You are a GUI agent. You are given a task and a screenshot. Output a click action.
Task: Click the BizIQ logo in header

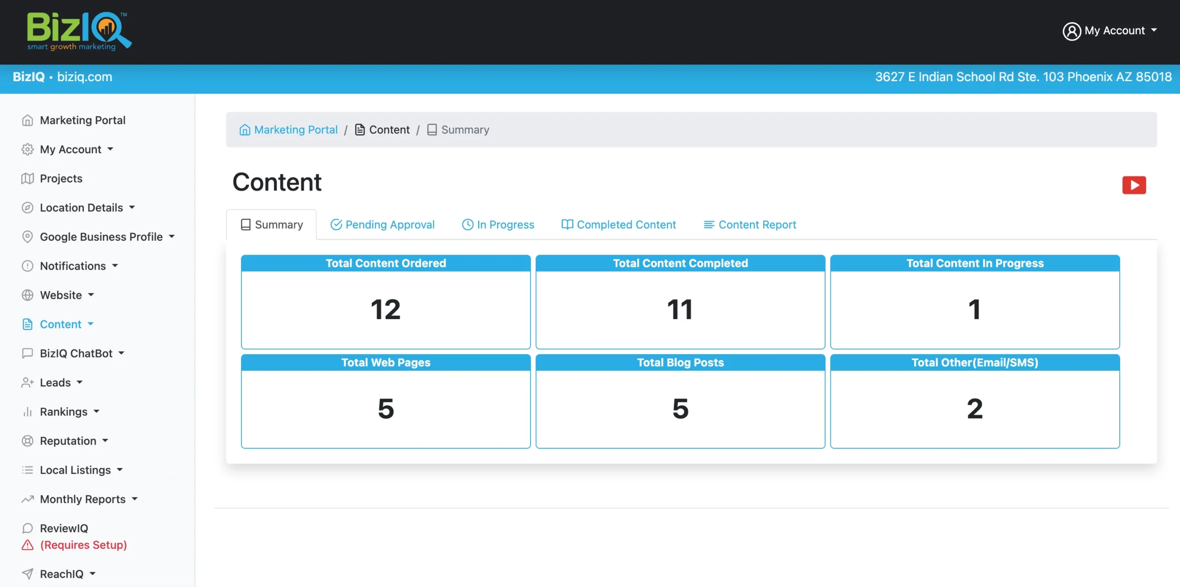[x=79, y=31]
